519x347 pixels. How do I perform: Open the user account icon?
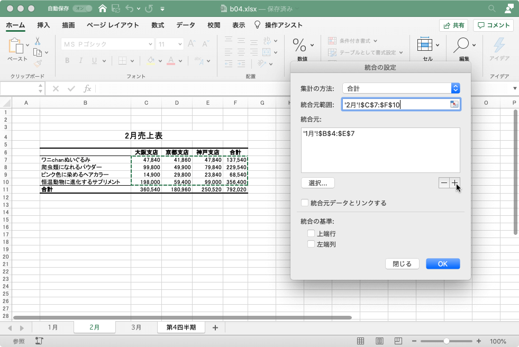[x=509, y=8]
